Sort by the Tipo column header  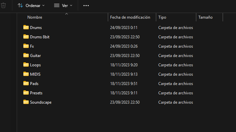coord(162,17)
